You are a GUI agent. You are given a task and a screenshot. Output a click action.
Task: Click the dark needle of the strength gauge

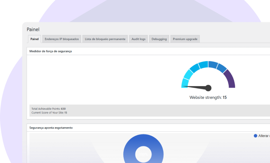click(x=195, y=87)
